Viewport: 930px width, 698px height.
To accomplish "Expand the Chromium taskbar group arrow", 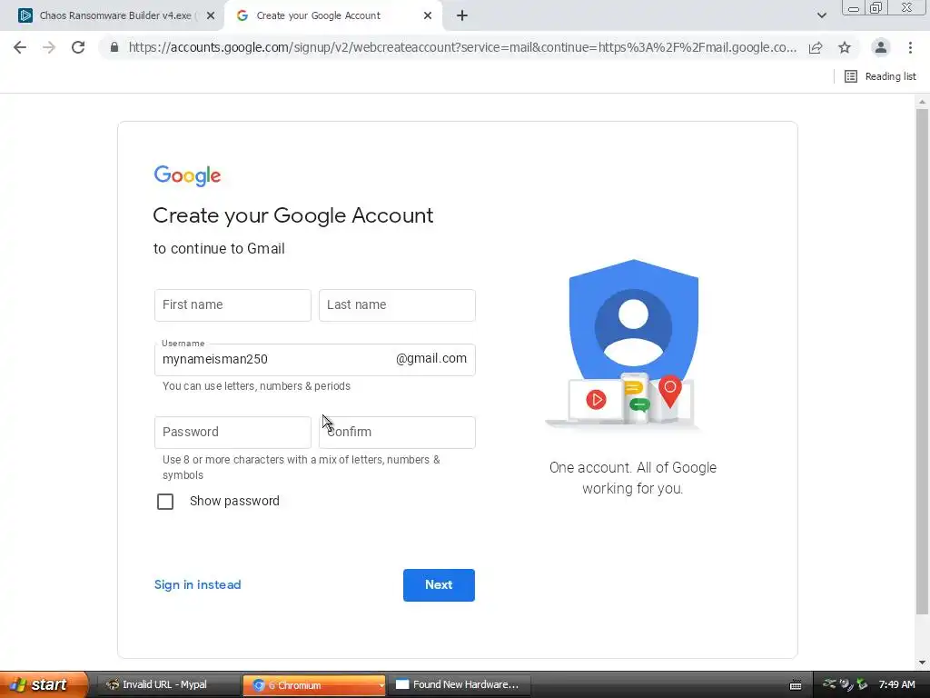I will tap(381, 685).
